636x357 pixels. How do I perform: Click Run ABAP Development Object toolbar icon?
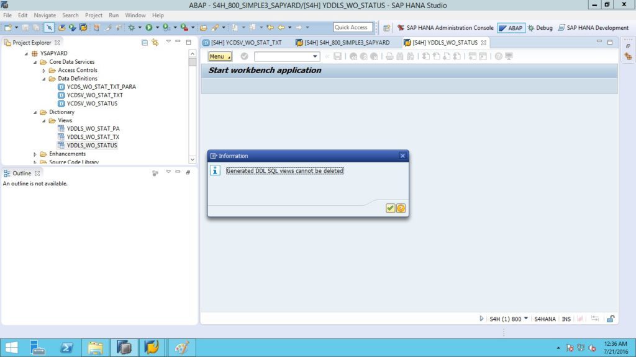(72, 27)
